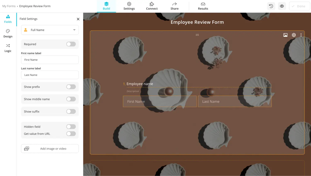The height and width of the screenshot is (176, 311).
Task: Close the Field Settings panel
Action: pos(78,19)
